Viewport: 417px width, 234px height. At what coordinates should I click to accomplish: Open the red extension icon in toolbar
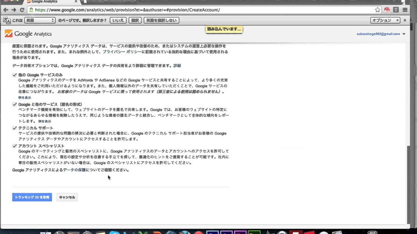(x=387, y=10)
